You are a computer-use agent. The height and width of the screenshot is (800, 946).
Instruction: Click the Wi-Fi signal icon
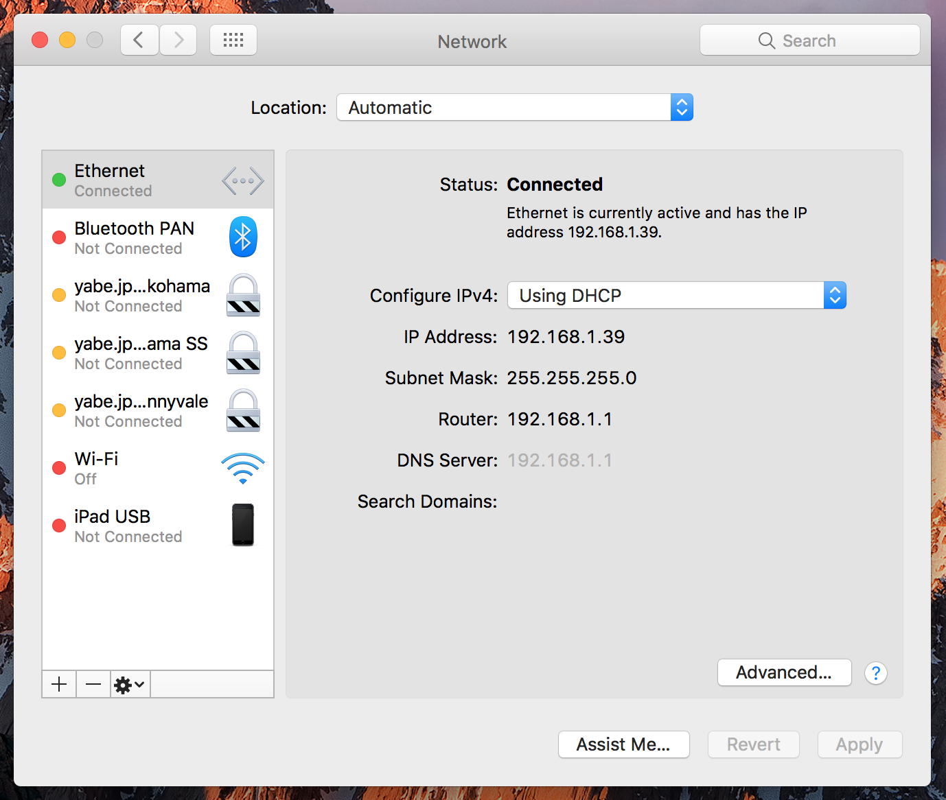coord(243,468)
